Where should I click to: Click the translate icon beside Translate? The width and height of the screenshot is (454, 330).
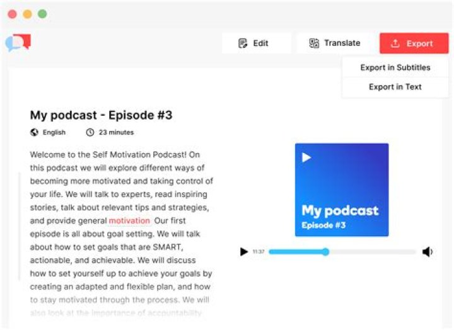pos(314,43)
